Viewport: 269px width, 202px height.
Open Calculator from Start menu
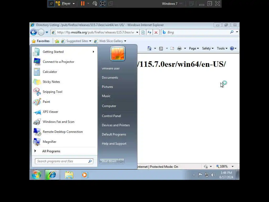click(x=64, y=72)
